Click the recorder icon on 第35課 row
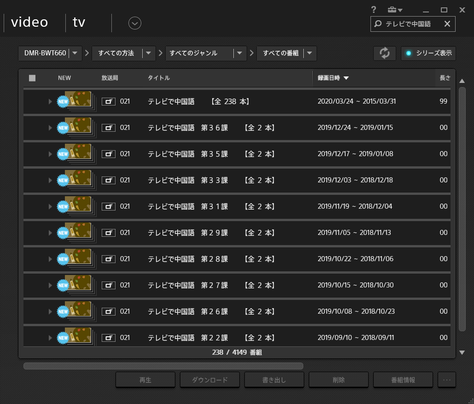Viewport: 474px width, 404px height. point(109,154)
